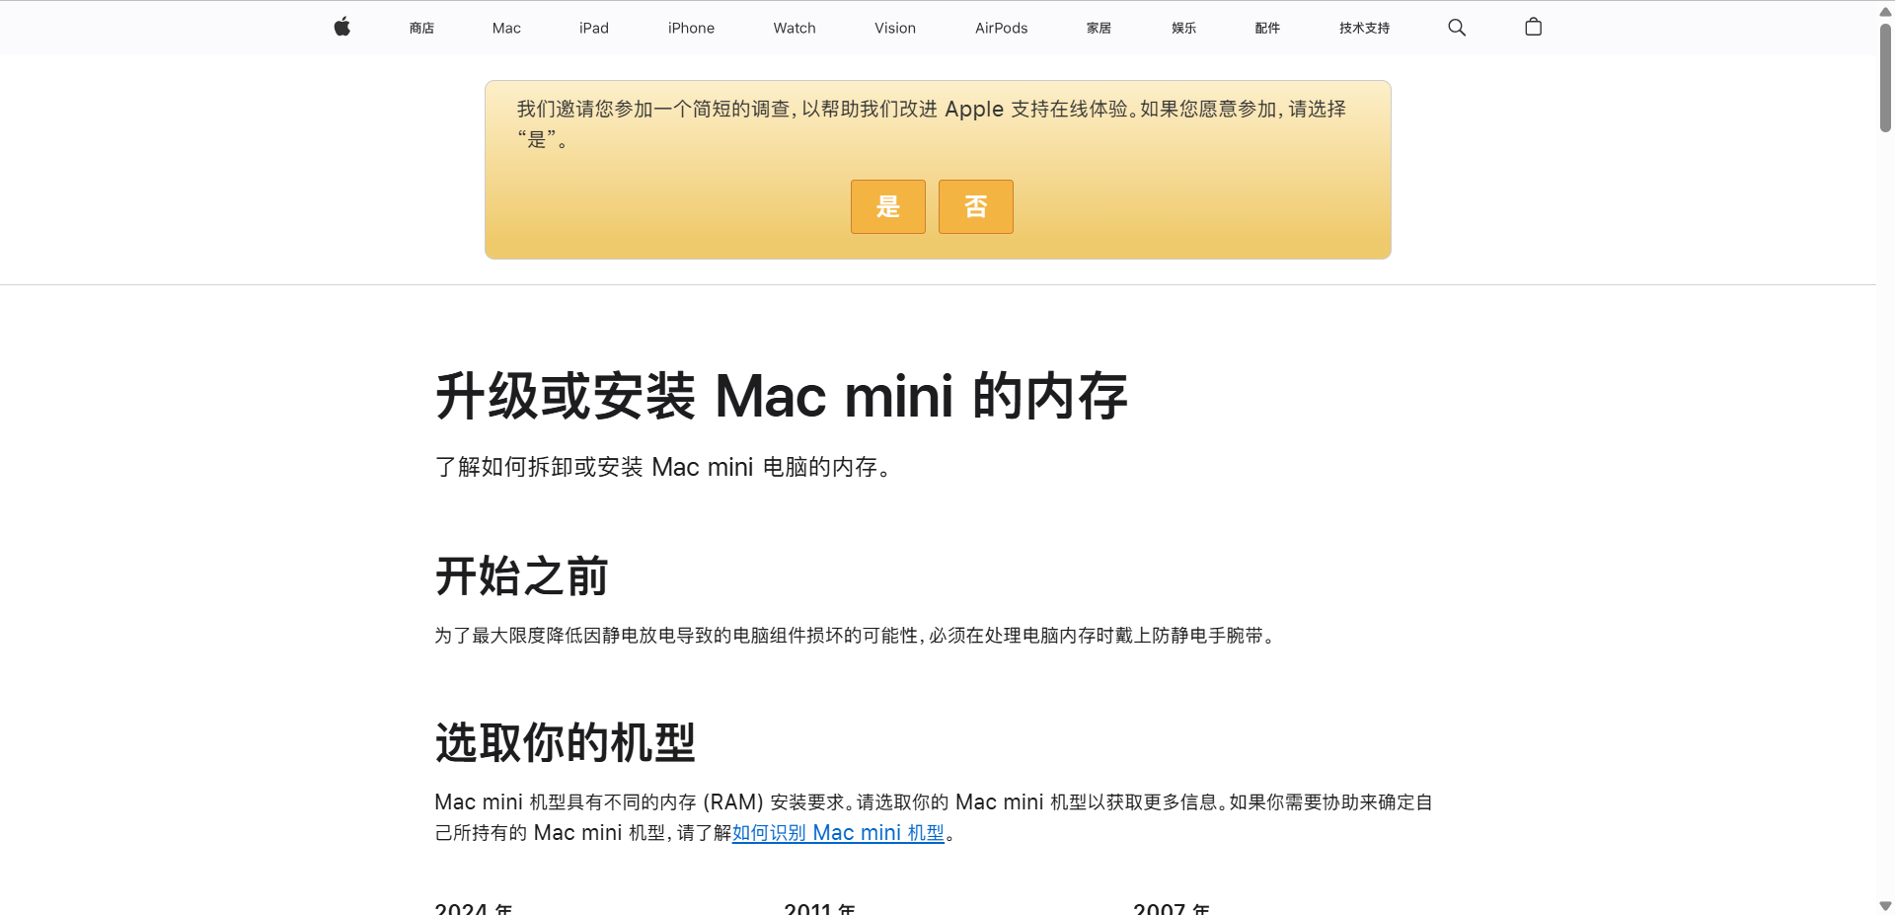This screenshot has height=915, width=1895.
Task: Open the shopping bag icon
Action: 1533,27
